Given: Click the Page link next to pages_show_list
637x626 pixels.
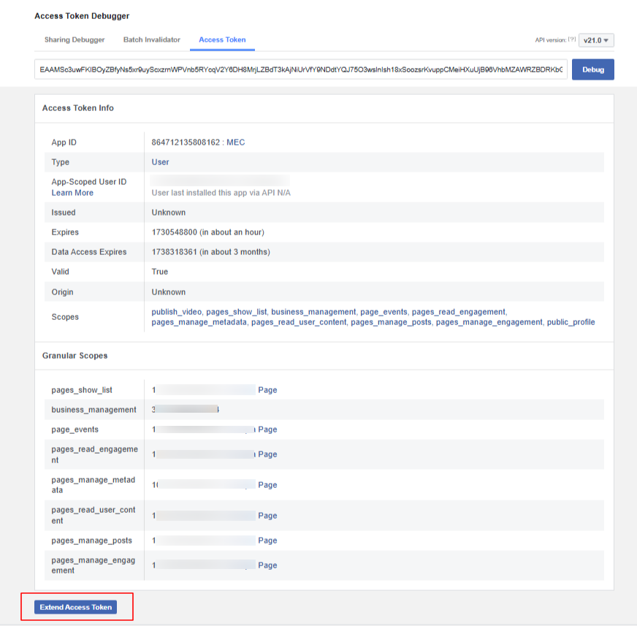Looking at the screenshot, I should [267, 389].
